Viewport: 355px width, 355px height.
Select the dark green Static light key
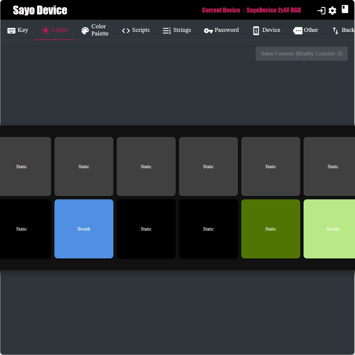[270, 229]
